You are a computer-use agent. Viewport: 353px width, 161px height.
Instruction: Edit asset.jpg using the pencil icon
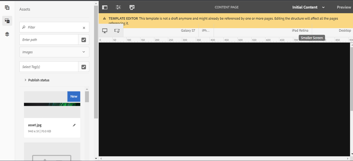[74, 125]
